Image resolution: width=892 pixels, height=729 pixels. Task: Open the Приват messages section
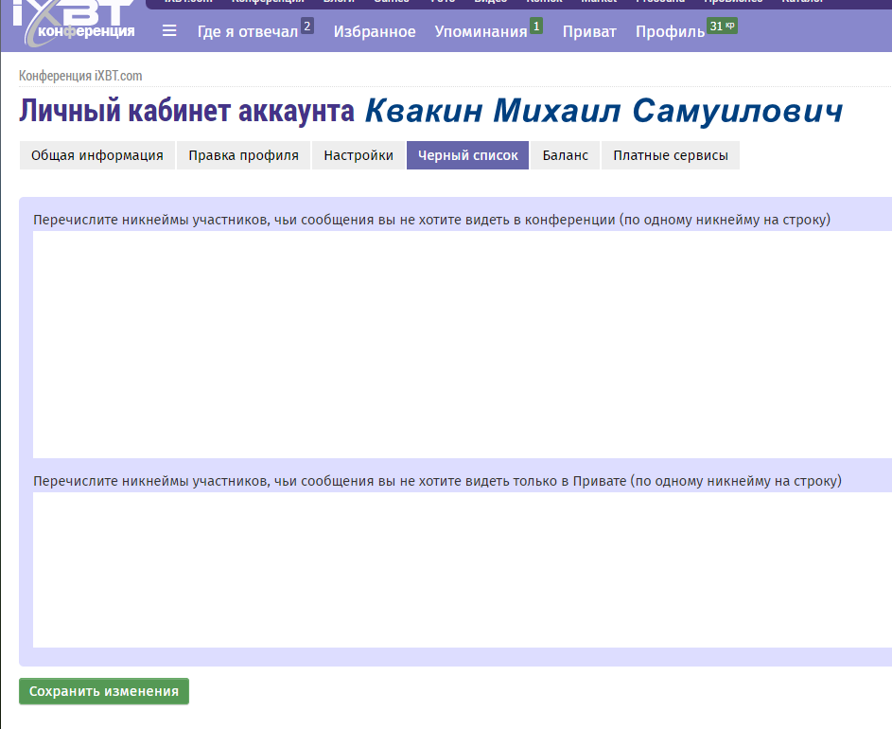(x=589, y=32)
